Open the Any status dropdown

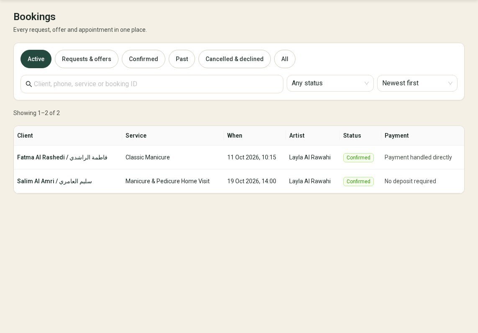click(x=330, y=83)
